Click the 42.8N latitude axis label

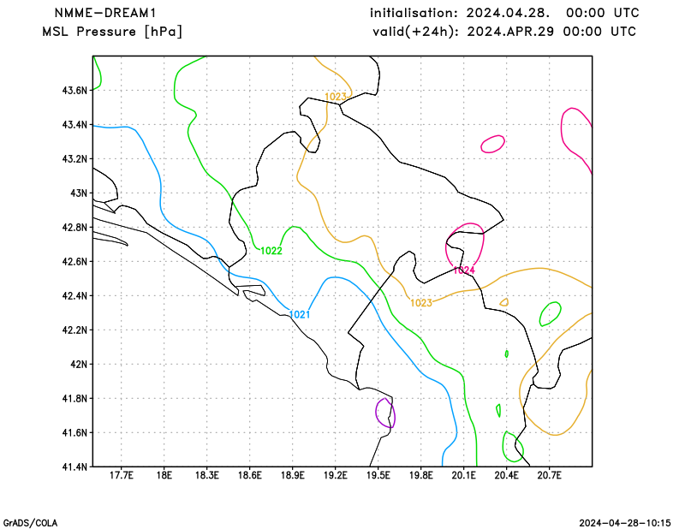[74, 228]
